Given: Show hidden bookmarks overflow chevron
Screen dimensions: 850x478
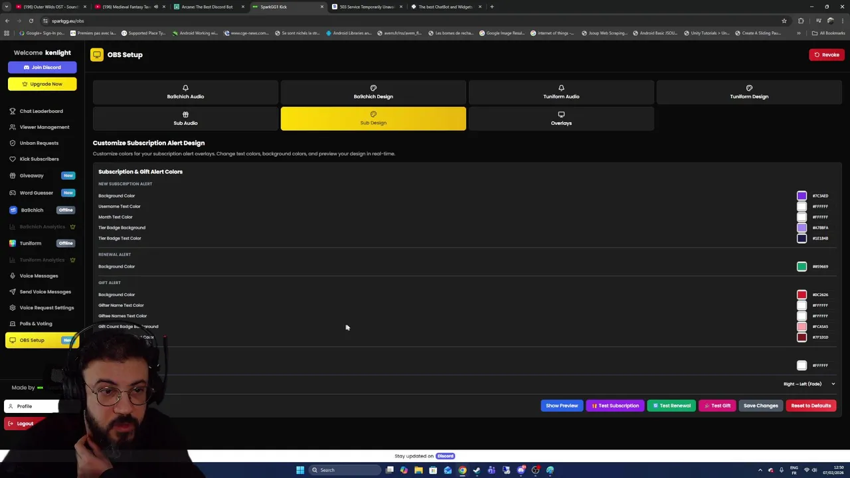Looking at the screenshot, I should (x=799, y=33).
